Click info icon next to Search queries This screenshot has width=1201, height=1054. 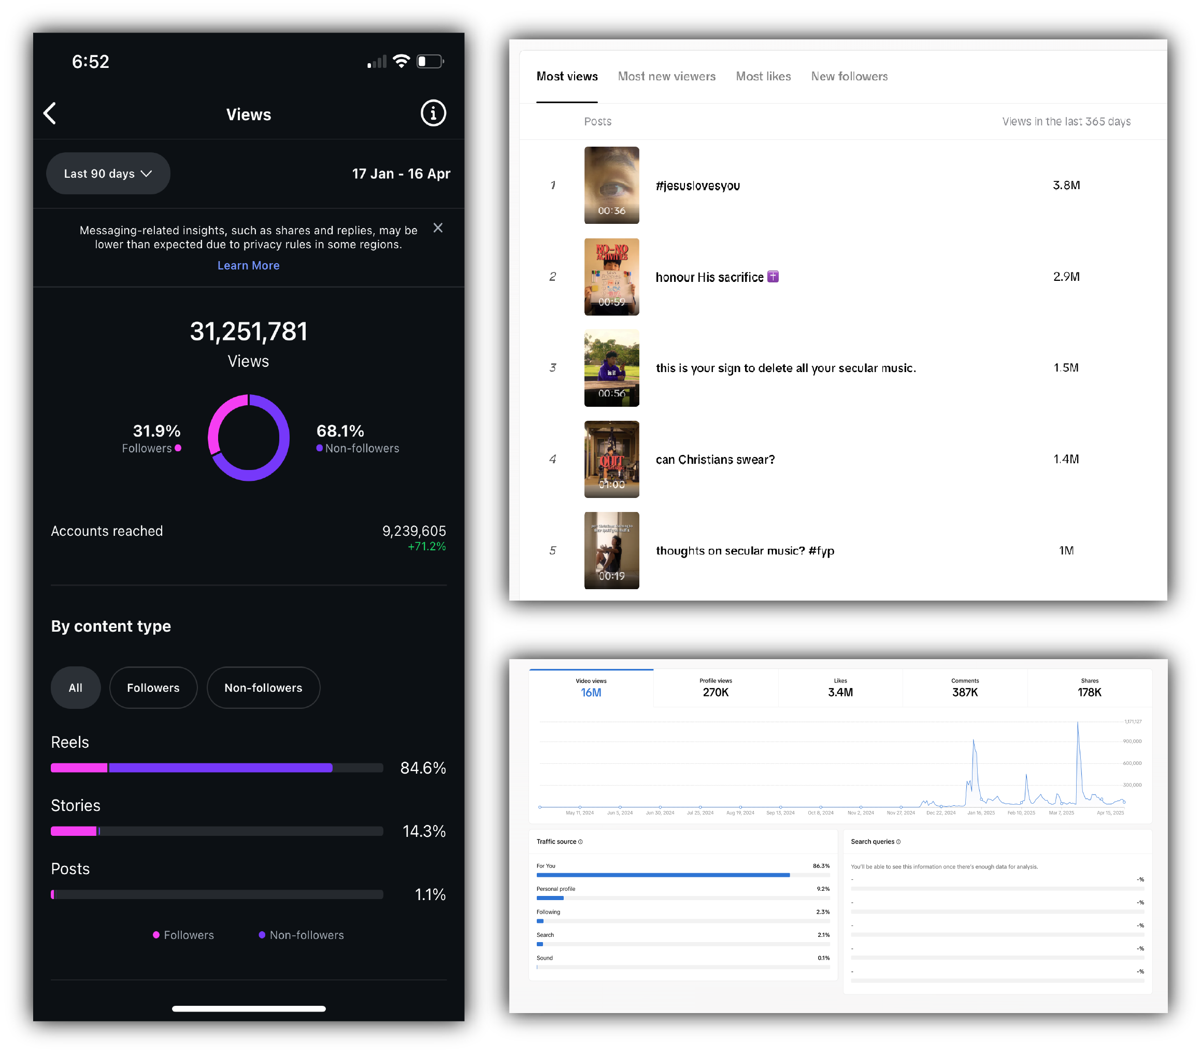tap(898, 842)
